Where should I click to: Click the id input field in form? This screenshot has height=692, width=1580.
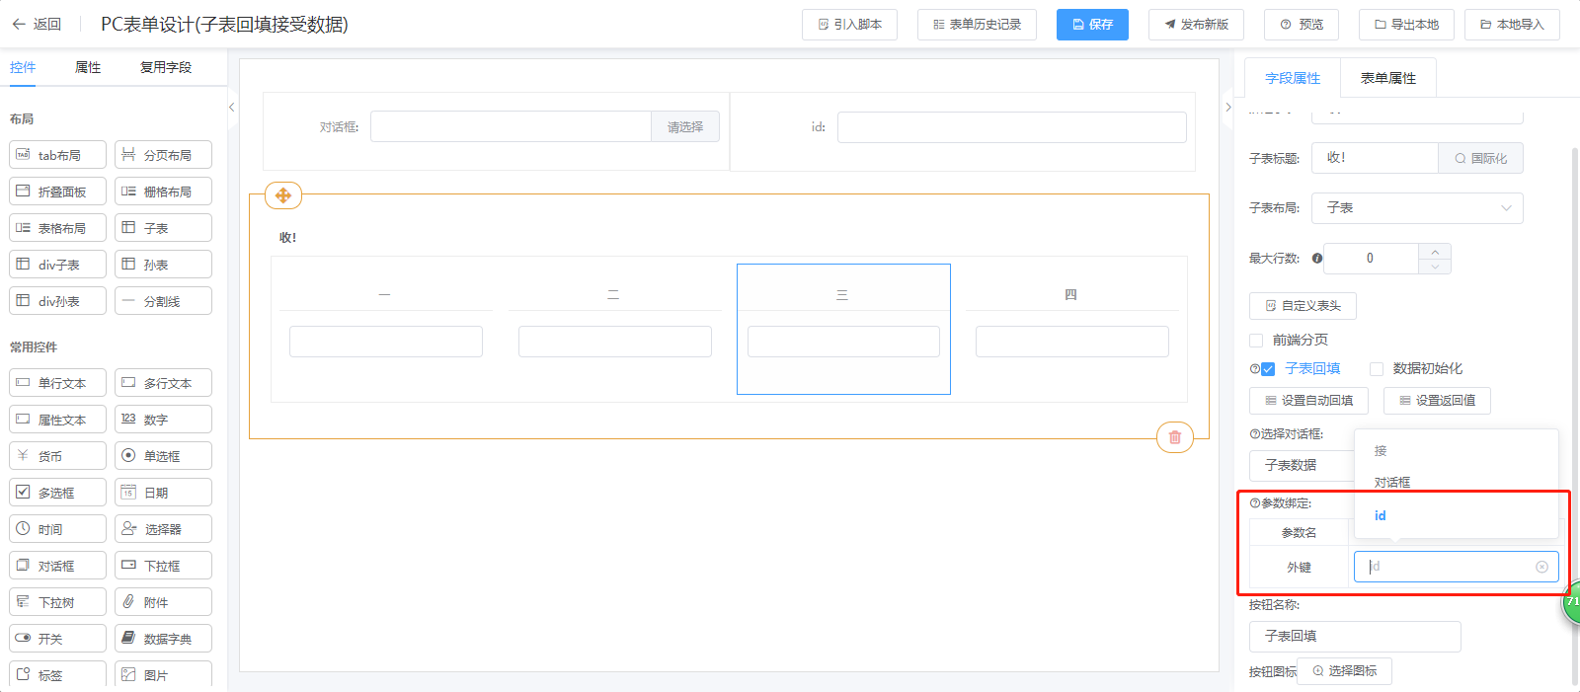tap(1011, 127)
